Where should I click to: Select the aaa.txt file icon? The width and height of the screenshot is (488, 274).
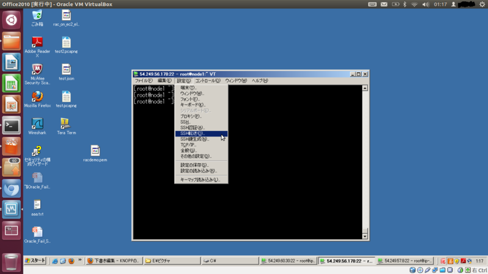pos(37,208)
